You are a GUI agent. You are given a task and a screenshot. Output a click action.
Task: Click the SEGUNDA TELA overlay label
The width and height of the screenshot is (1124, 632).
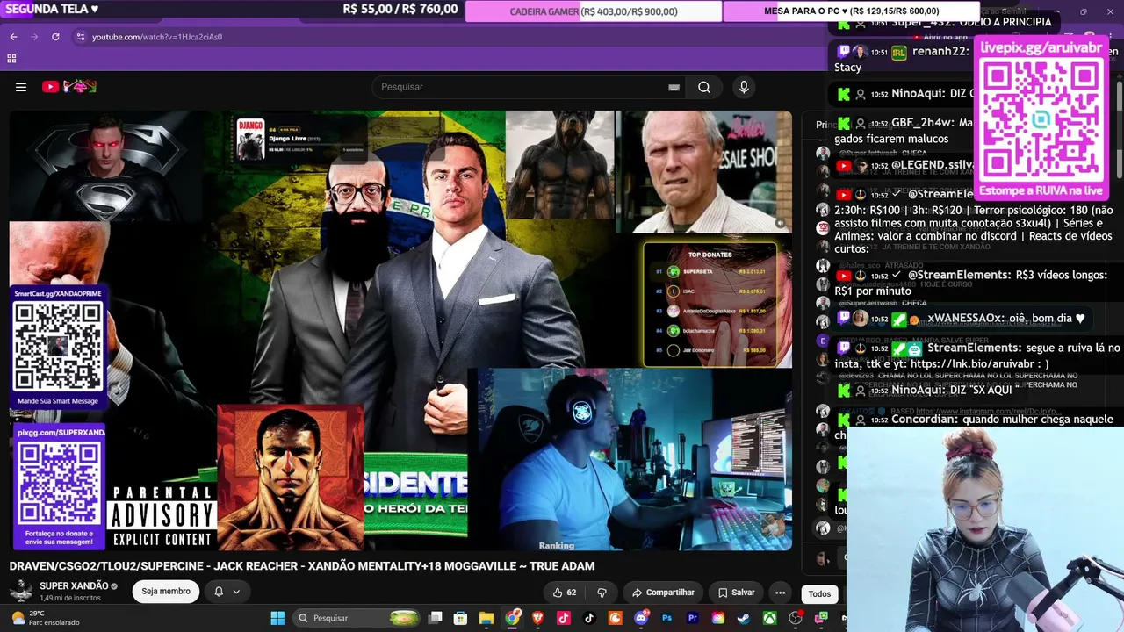pyautogui.click(x=52, y=9)
